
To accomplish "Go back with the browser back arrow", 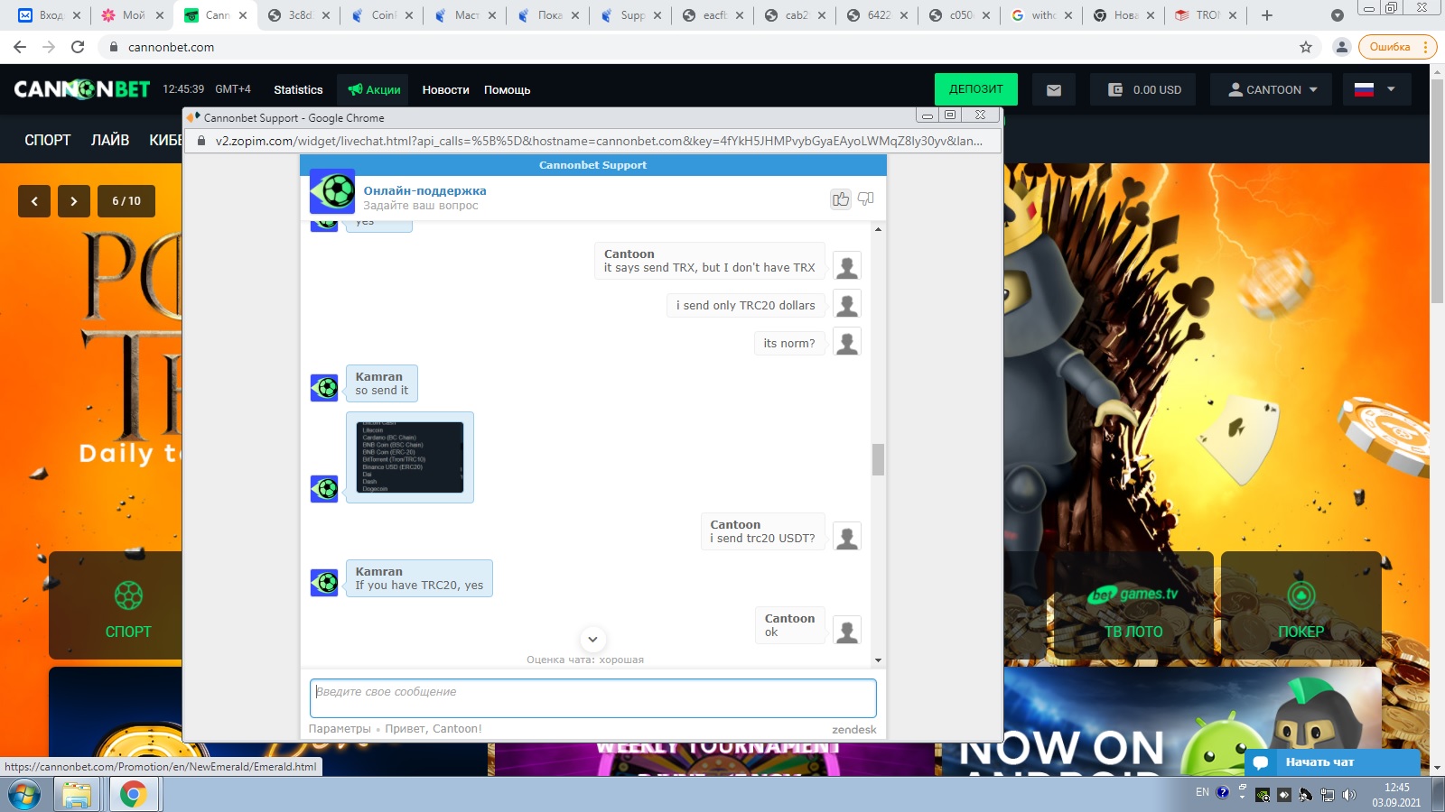I will (x=20, y=47).
